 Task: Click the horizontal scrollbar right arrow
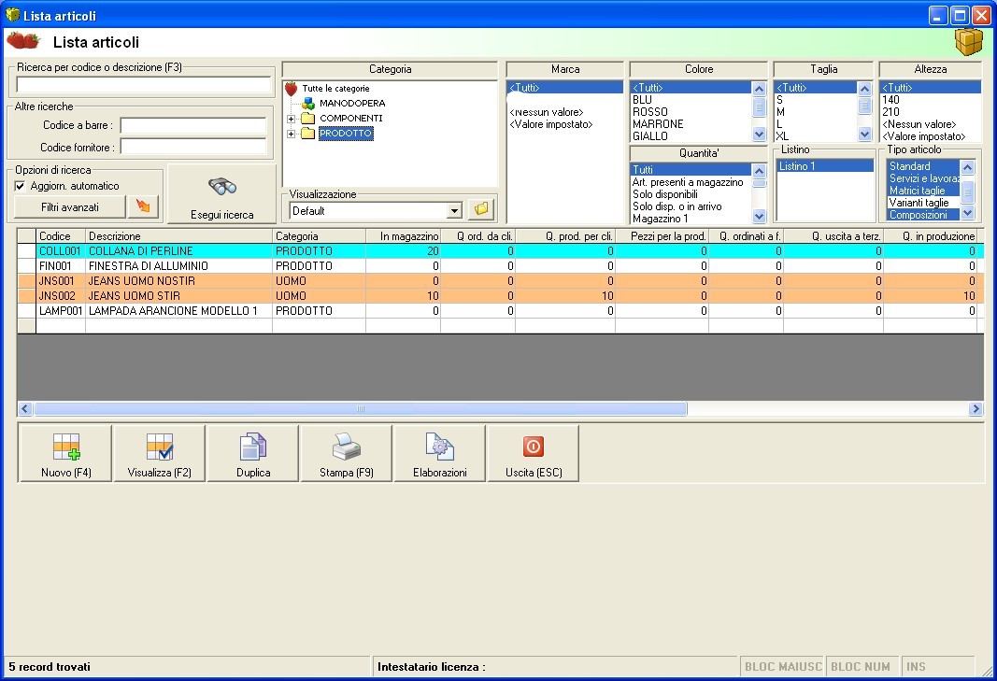point(976,409)
